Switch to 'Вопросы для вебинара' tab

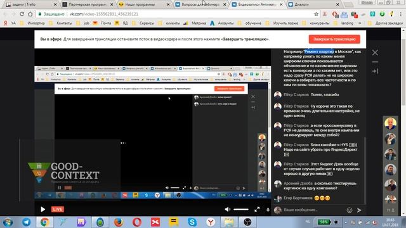tap(200, 4)
